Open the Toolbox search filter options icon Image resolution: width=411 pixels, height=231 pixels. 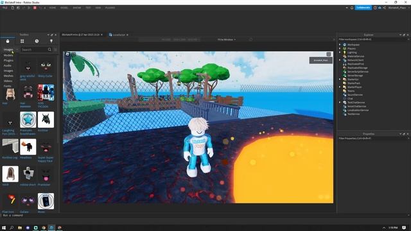55,49
